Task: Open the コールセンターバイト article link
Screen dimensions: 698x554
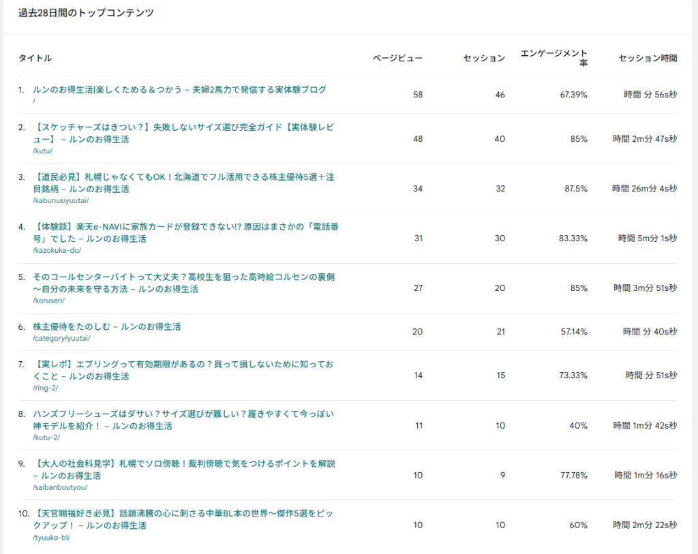Action: 185,283
